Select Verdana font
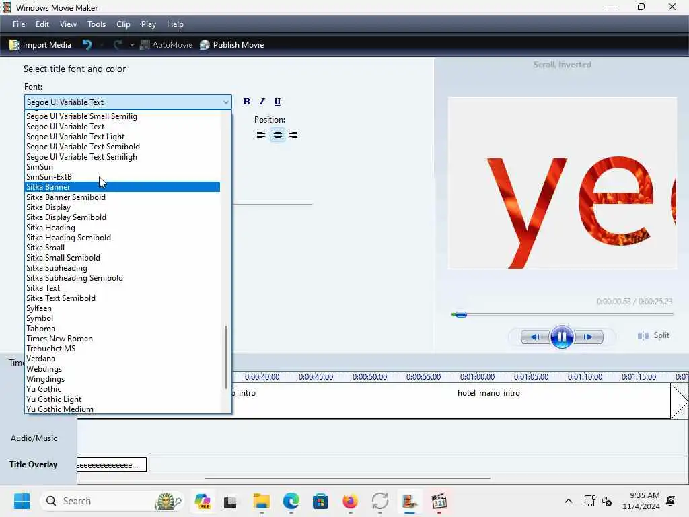 pos(122,359)
